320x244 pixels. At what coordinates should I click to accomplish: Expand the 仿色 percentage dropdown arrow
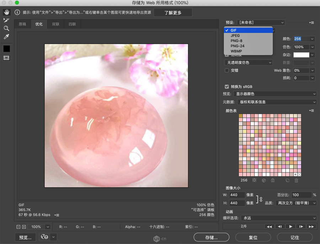(312, 47)
